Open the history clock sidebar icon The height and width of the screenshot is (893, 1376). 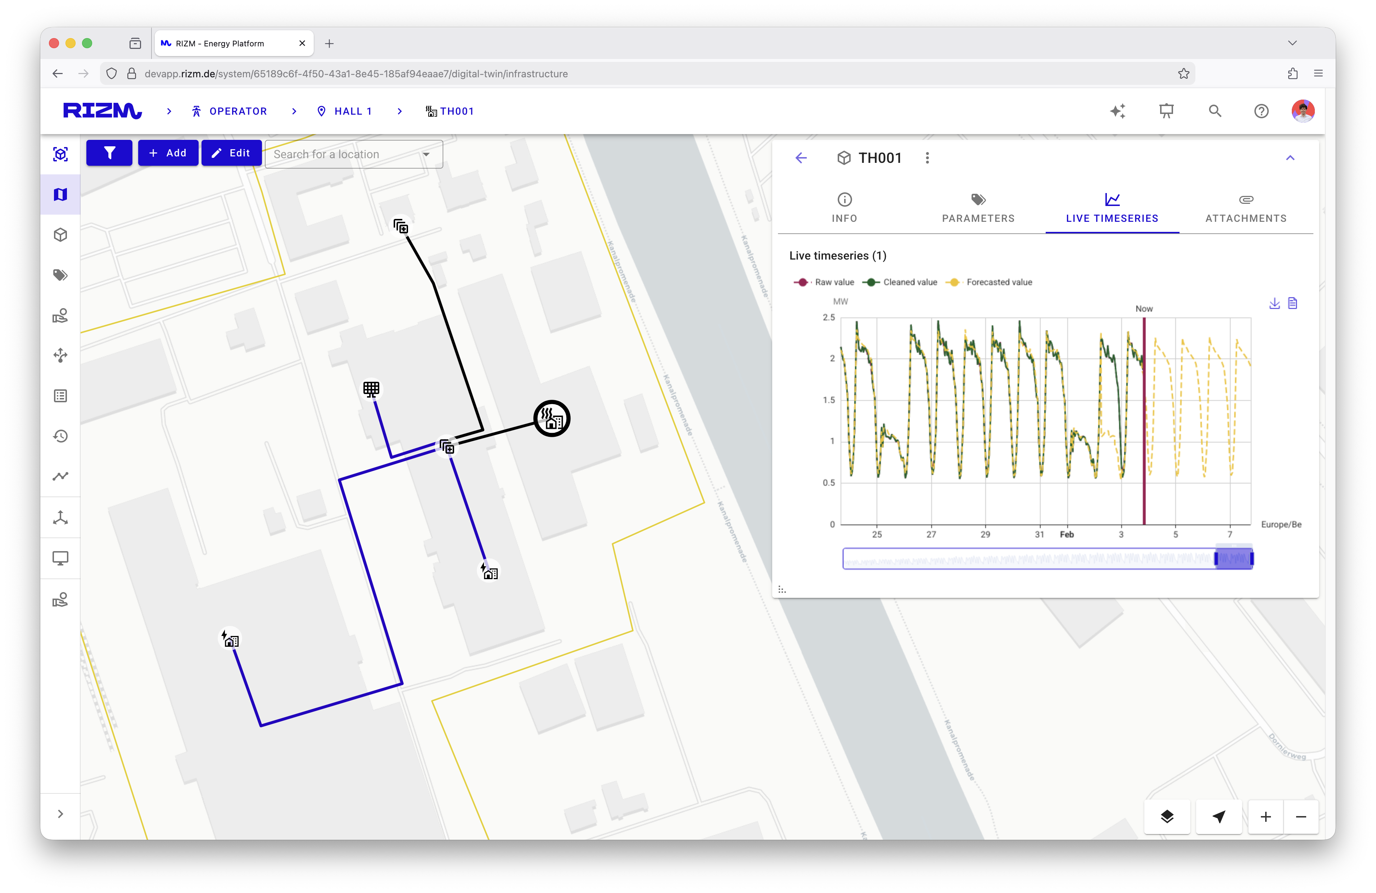[x=60, y=436]
